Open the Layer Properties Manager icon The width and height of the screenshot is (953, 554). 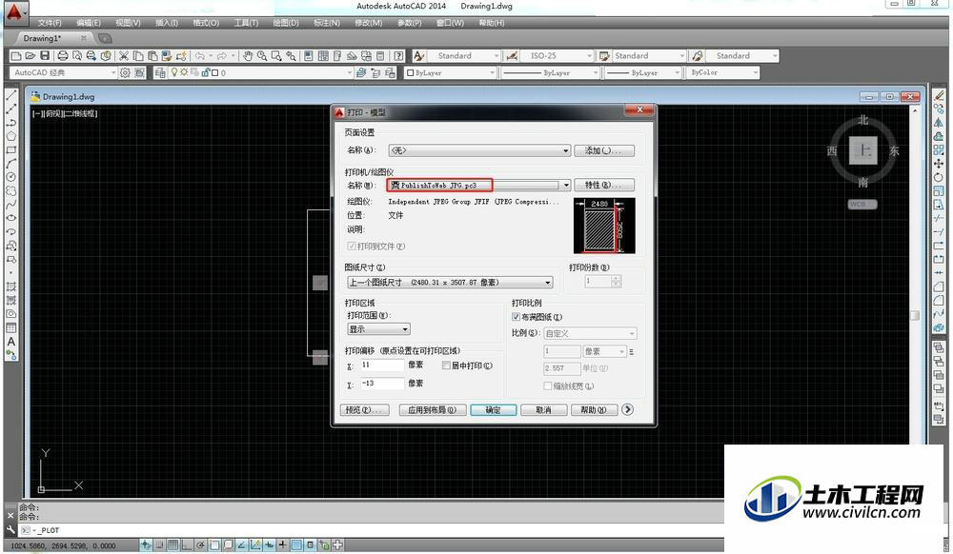pos(160,72)
